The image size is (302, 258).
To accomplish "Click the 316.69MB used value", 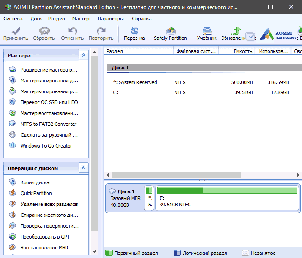I will pyautogui.click(x=278, y=82).
